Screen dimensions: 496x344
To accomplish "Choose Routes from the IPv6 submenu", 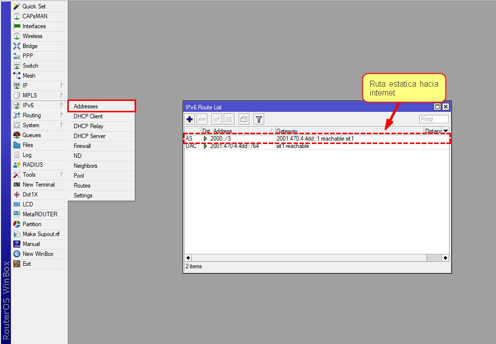I will [x=82, y=186].
